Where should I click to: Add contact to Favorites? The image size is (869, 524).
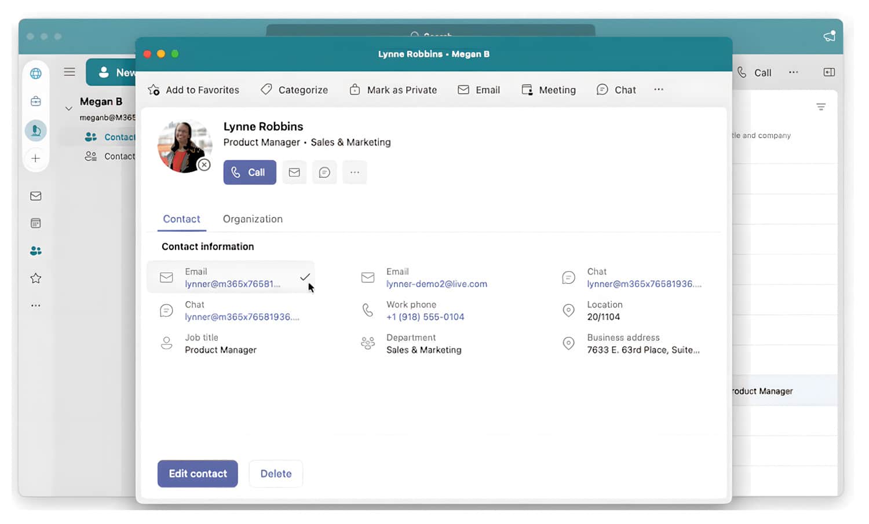(193, 90)
